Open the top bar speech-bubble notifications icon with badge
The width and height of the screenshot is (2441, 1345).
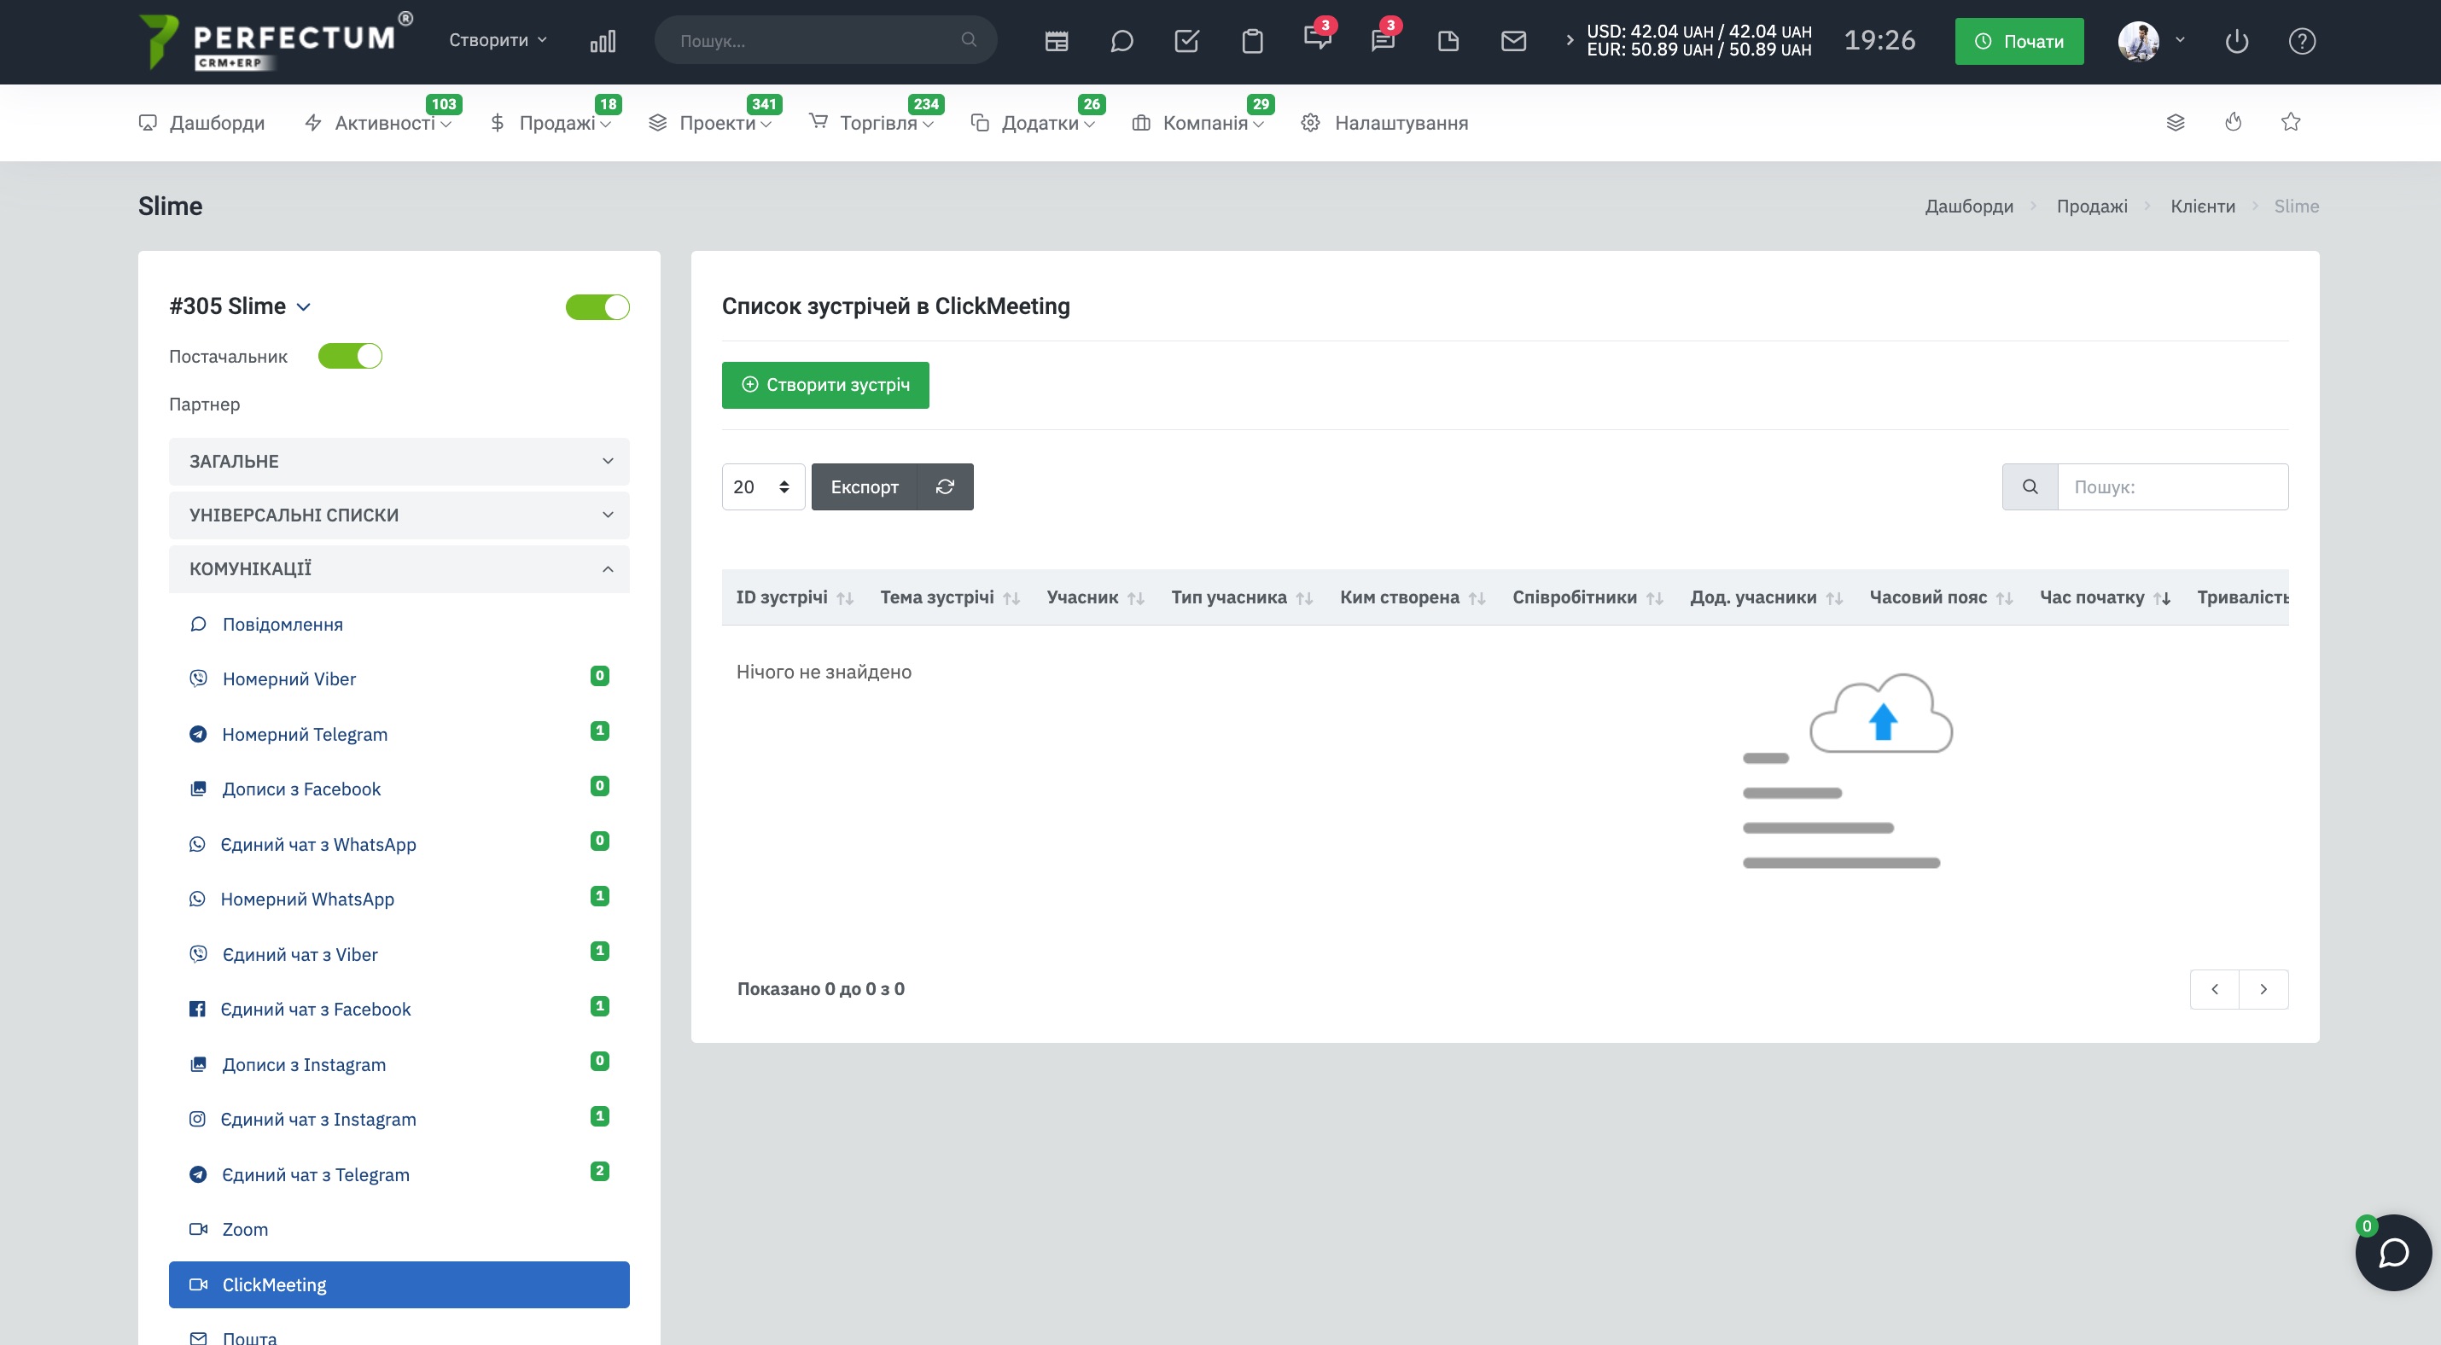tap(1318, 38)
